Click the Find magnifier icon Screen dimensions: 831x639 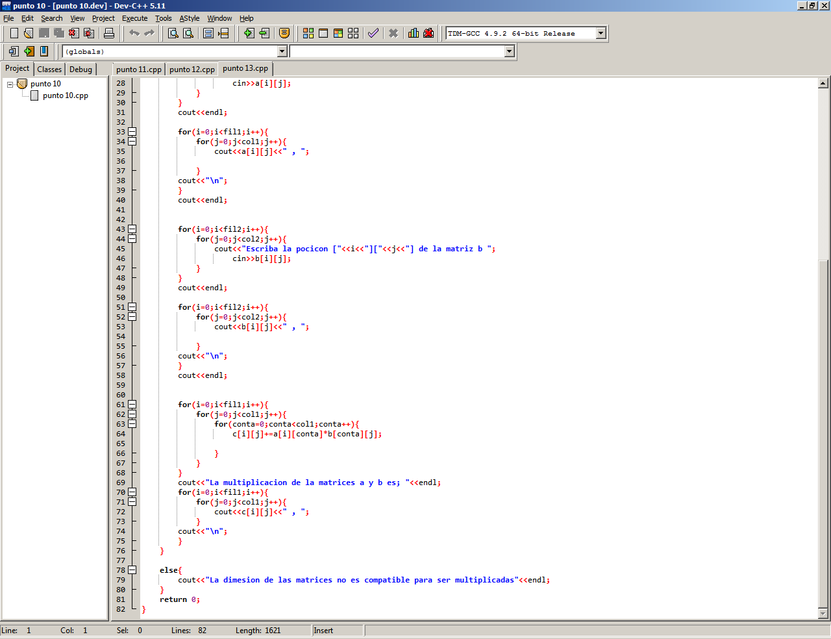point(173,33)
